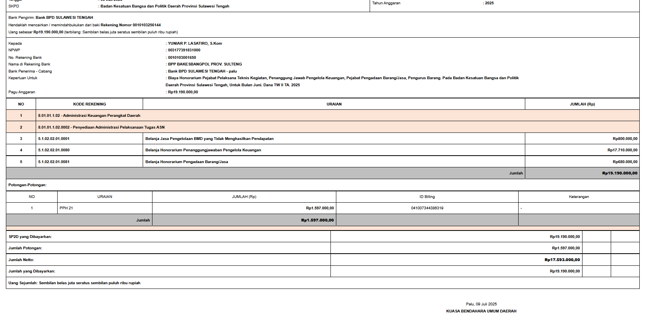Screen dimensions: 646x314
Task: Select the Pagu Anggaran amount Rp19.190.000,00
Action: click(x=183, y=92)
